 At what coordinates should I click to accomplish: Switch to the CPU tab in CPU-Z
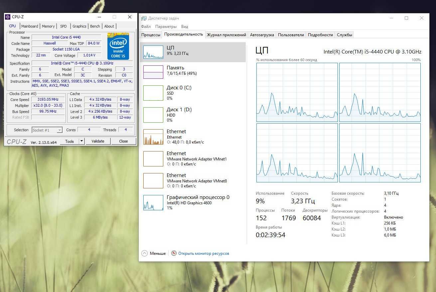coord(12,26)
